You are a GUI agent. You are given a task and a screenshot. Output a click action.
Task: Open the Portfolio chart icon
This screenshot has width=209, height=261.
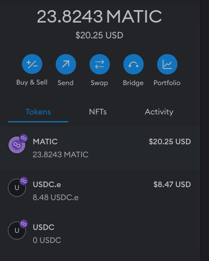pyautogui.click(x=167, y=64)
